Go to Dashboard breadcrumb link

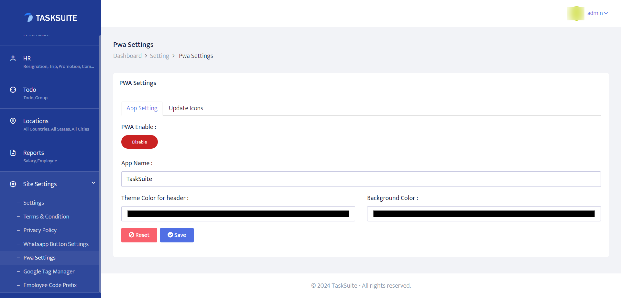coord(127,56)
